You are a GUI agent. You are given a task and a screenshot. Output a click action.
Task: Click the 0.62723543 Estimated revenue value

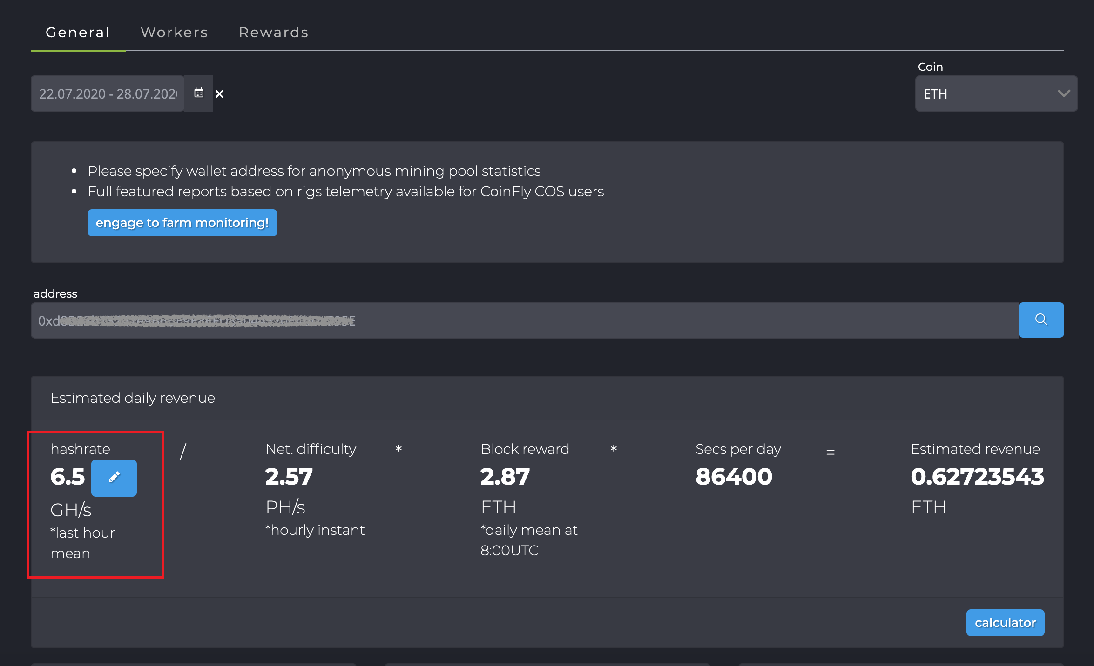(x=977, y=477)
